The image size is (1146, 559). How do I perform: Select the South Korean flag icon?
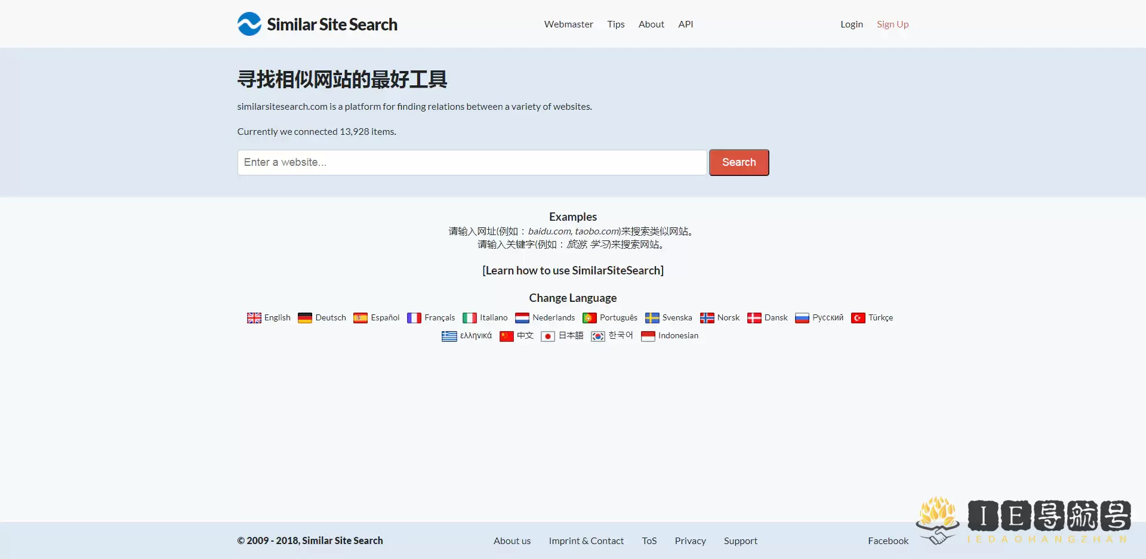click(x=597, y=336)
